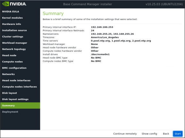Open the NVIDIA EULA step

(x=11, y=11)
